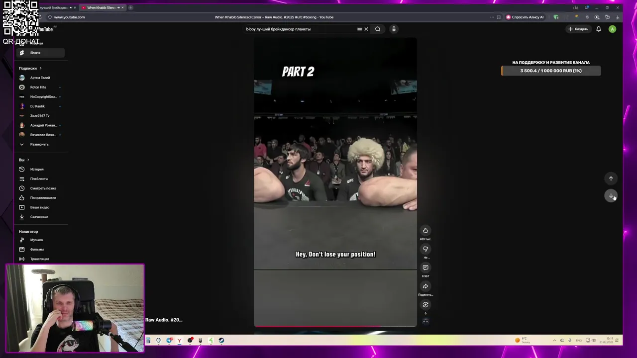Expand subscriptions list with Развернуть
Viewport: 637px width, 358px height.
click(x=40, y=144)
